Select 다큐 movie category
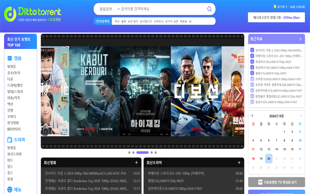This screenshot has width=310, height=194. click(x=10, y=79)
